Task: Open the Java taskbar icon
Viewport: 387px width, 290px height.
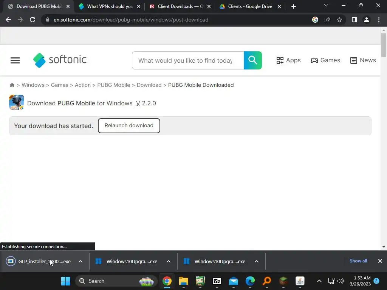Action: [x=300, y=281]
